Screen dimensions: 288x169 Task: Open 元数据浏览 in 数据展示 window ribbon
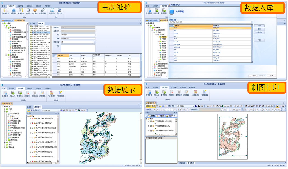coord(52,94)
